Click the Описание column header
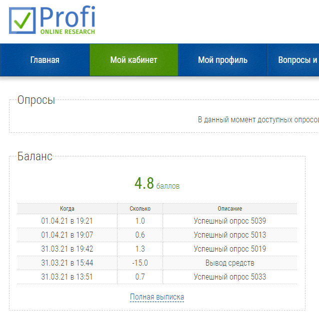This screenshot has width=319, height=329. (x=230, y=209)
